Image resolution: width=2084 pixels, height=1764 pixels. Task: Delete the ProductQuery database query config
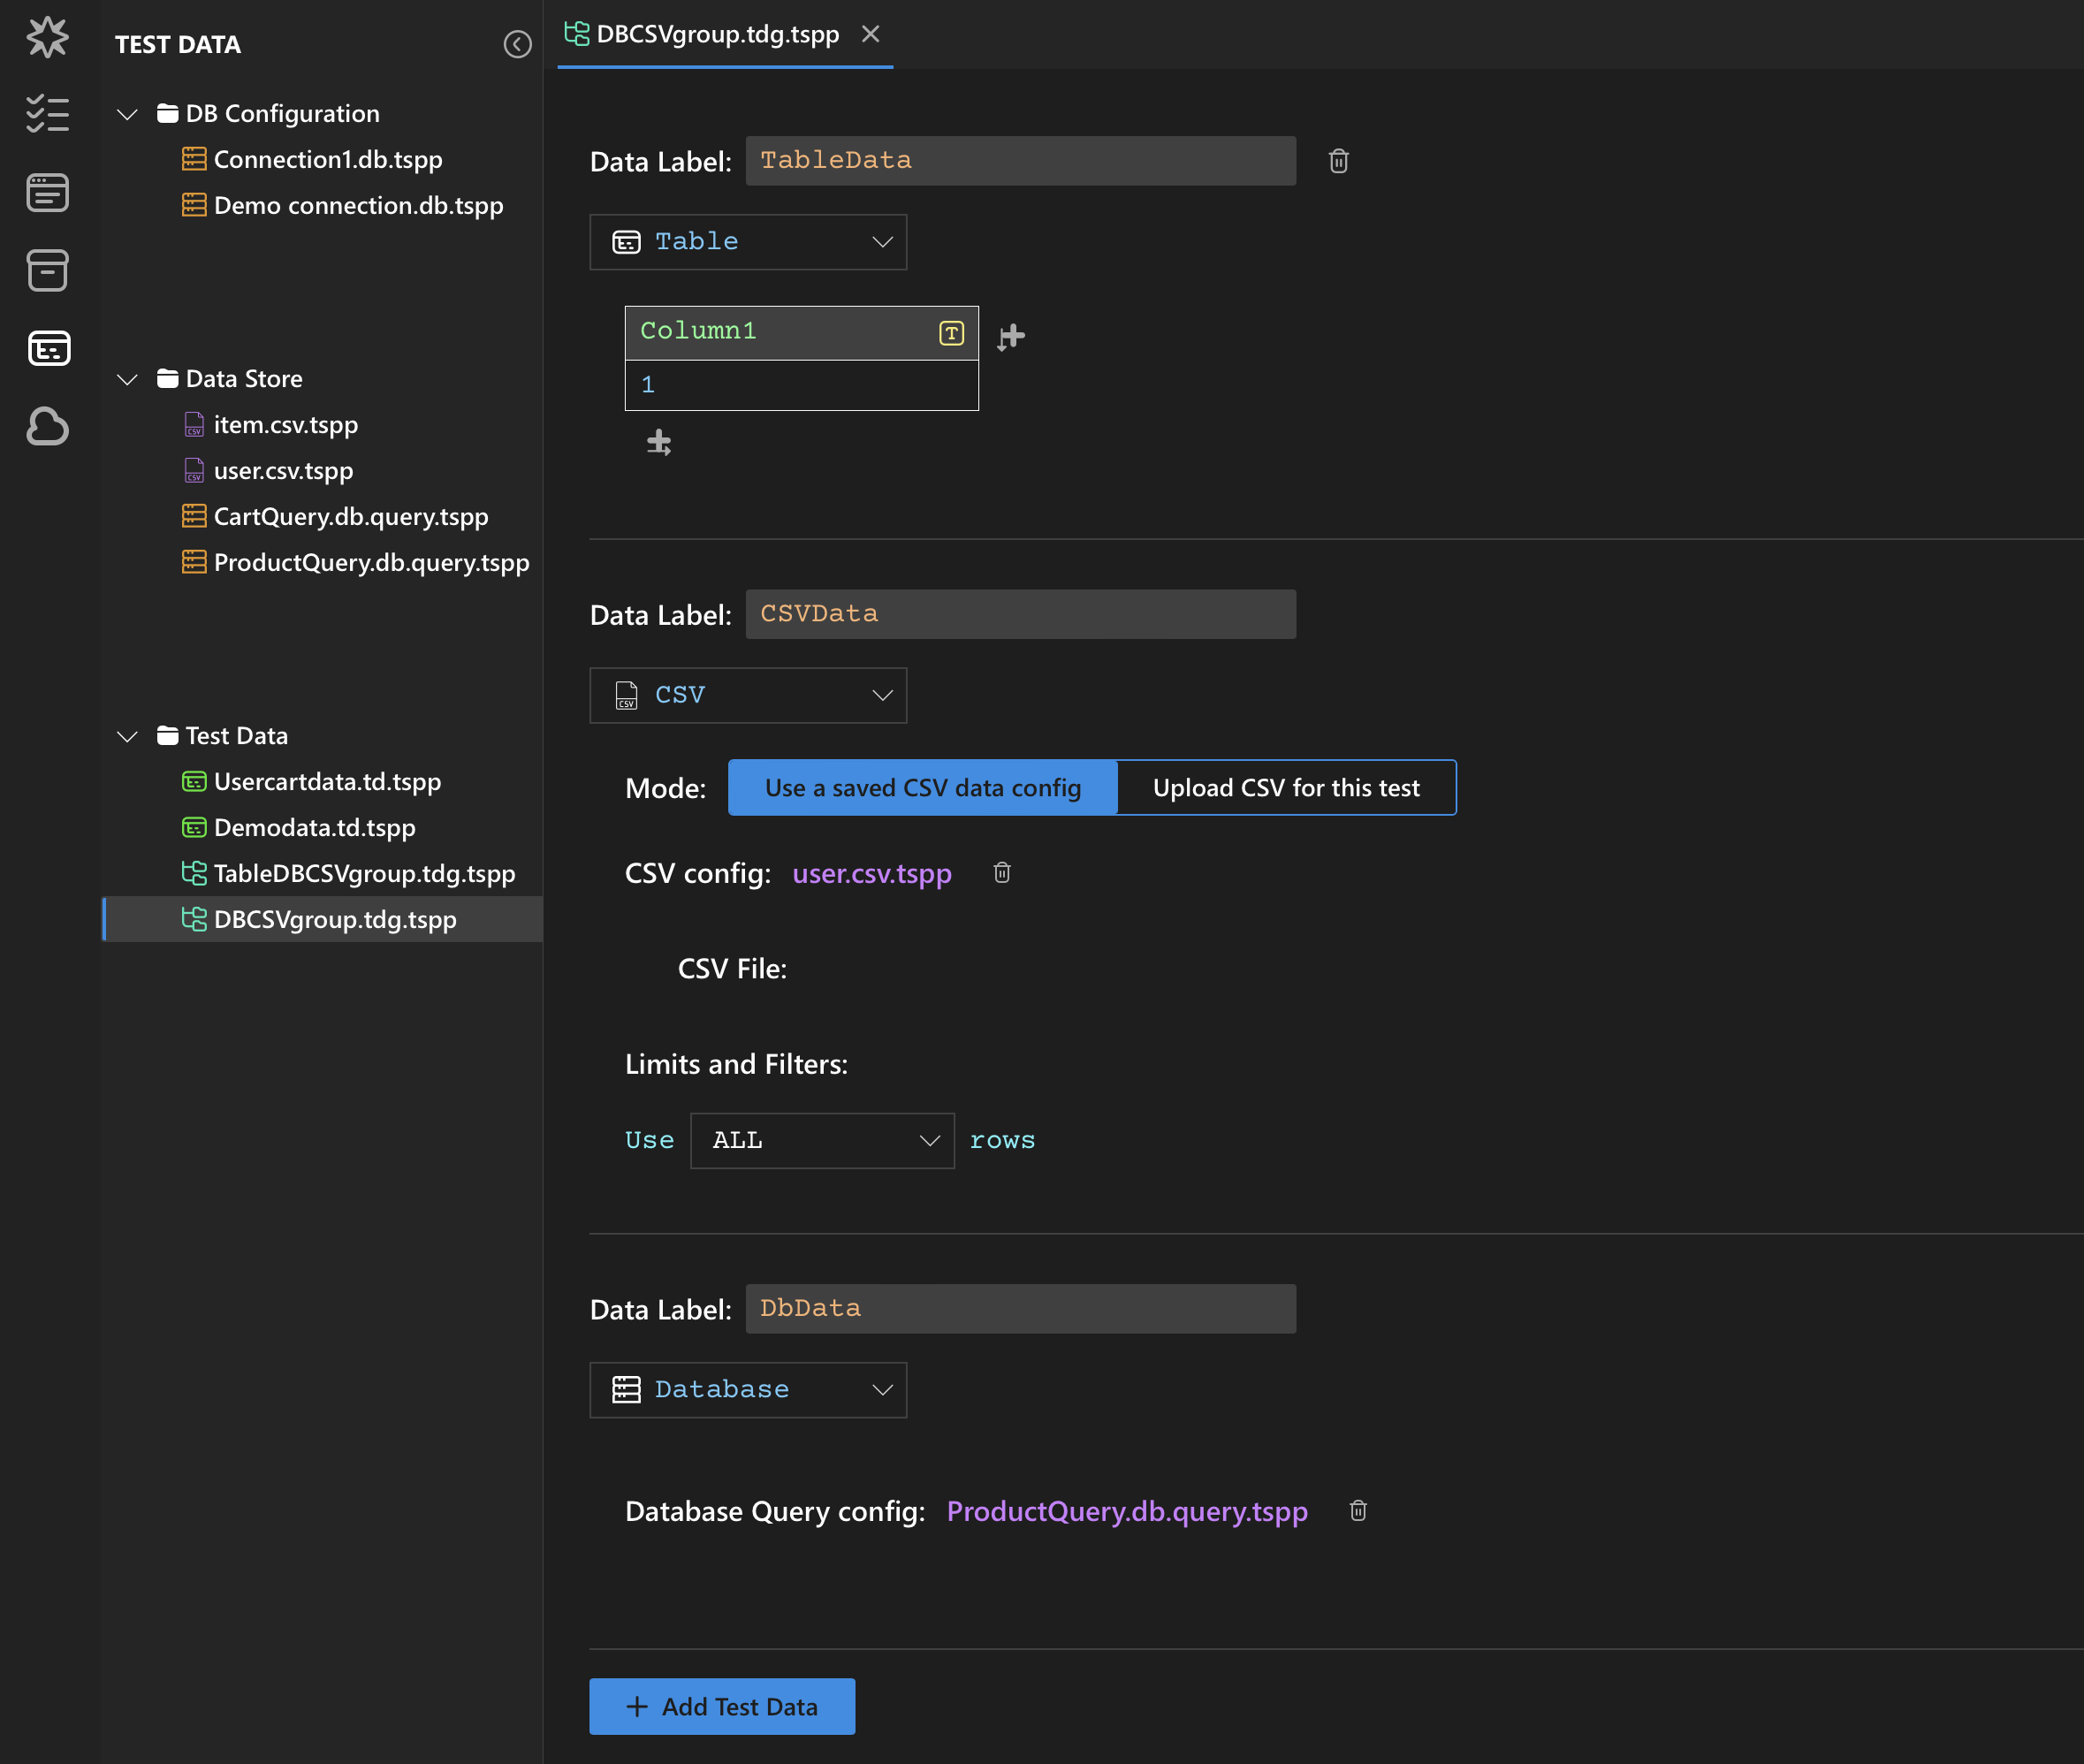1357,1510
